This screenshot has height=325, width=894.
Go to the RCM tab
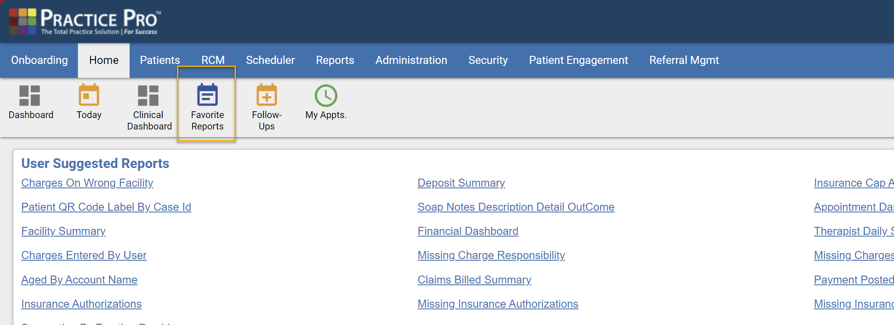pyautogui.click(x=213, y=60)
